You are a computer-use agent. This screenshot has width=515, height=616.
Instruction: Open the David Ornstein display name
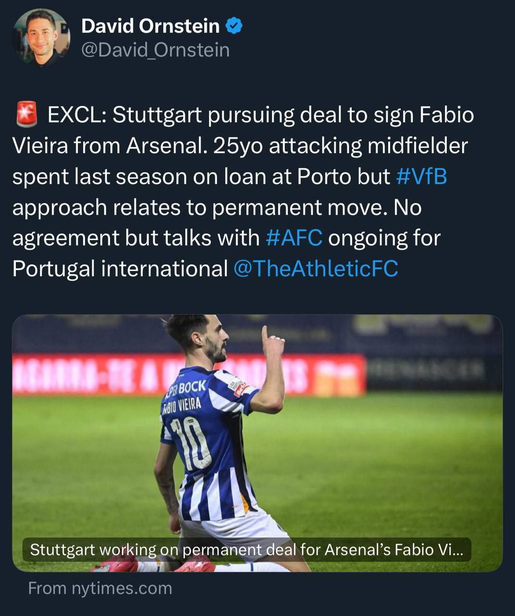[150, 26]
